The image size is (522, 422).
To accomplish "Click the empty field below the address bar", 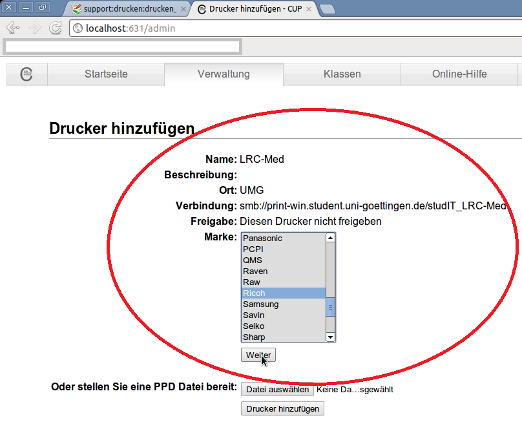I will point(123,47).
